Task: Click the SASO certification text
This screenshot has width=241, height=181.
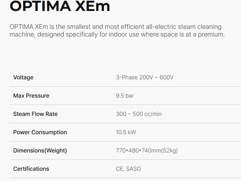Action: point(133,169)
